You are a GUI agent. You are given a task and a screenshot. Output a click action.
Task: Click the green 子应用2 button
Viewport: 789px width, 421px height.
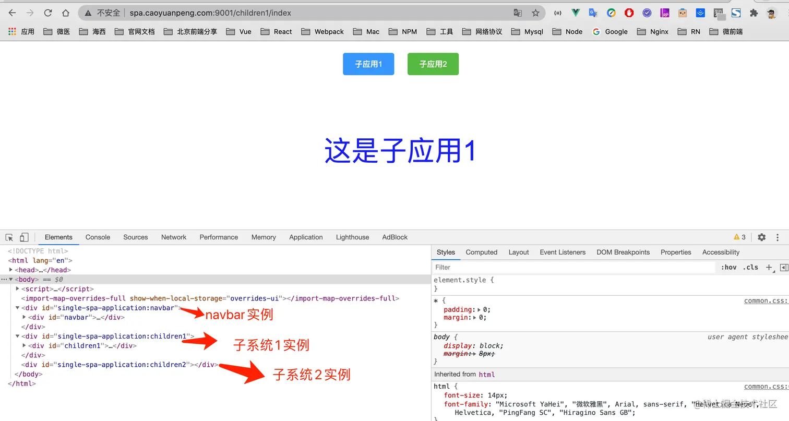point(433,64)
